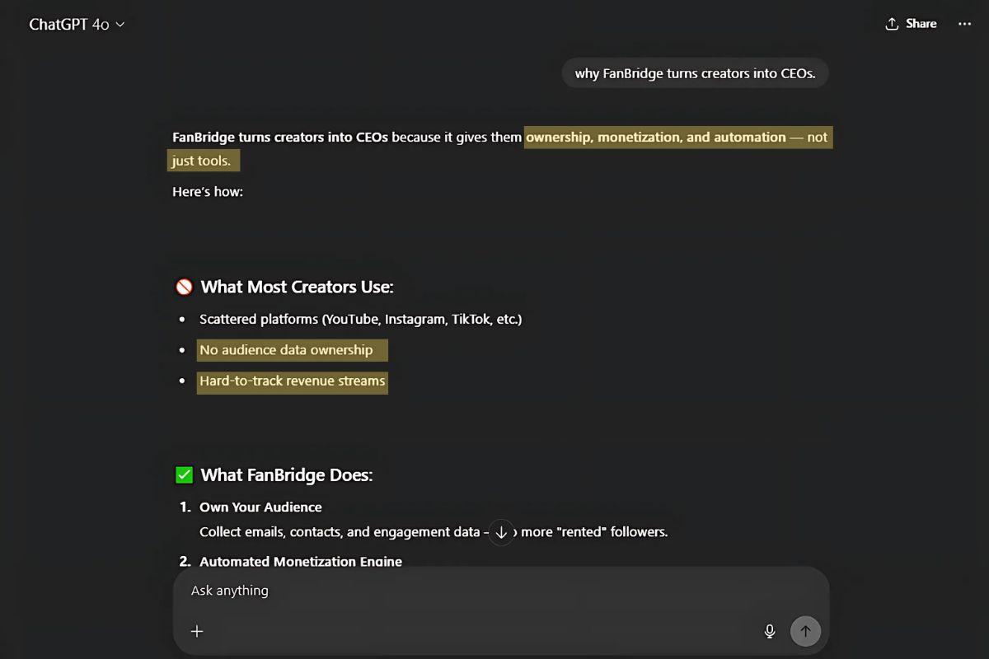Click the red prohibited emoji icon
The image size is (989, 659).
pos(184,287)
